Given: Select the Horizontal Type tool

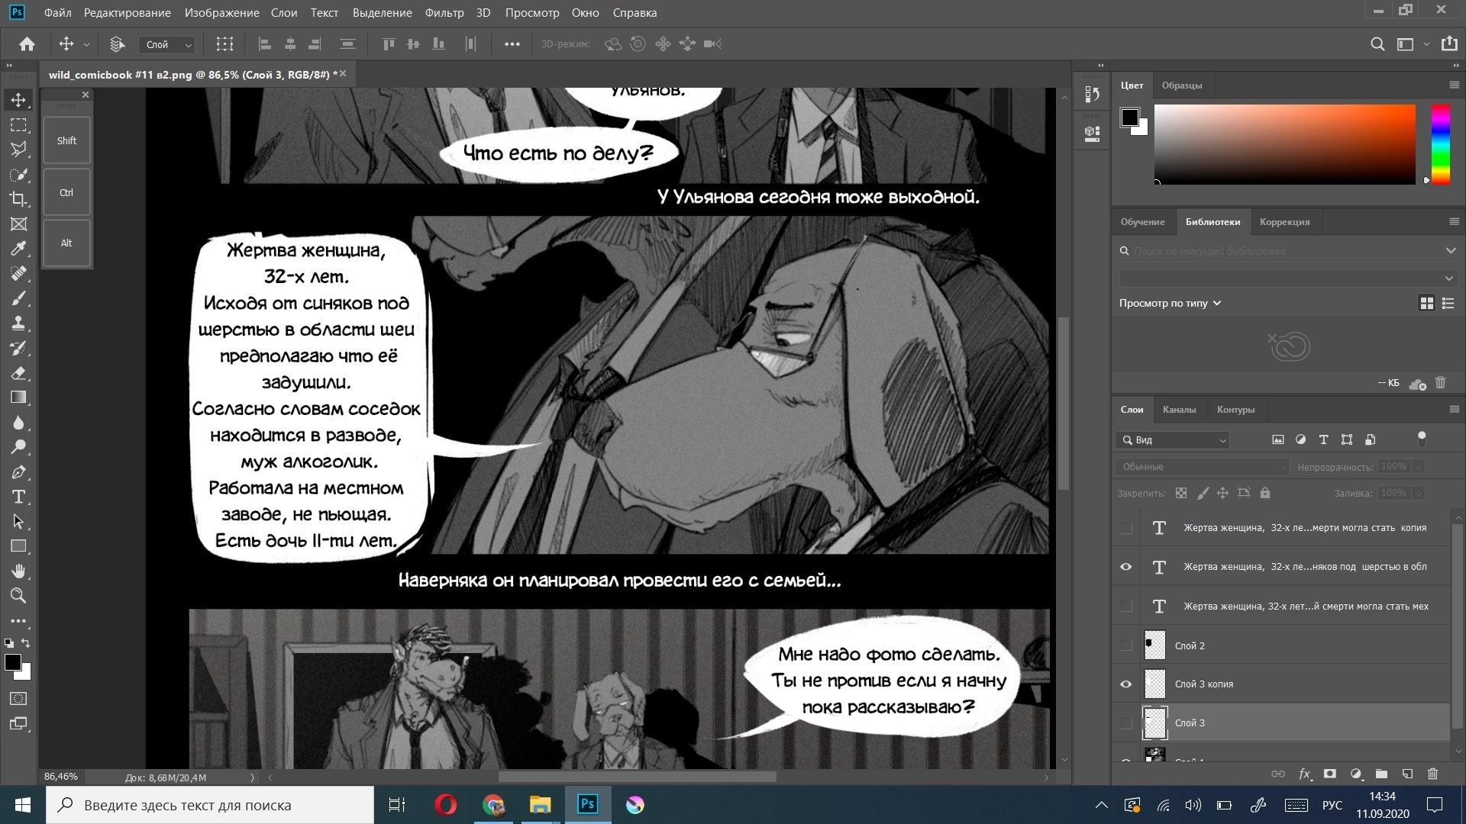Looking at the screenshot, I should pyautogui.click(x=19, y=497).
